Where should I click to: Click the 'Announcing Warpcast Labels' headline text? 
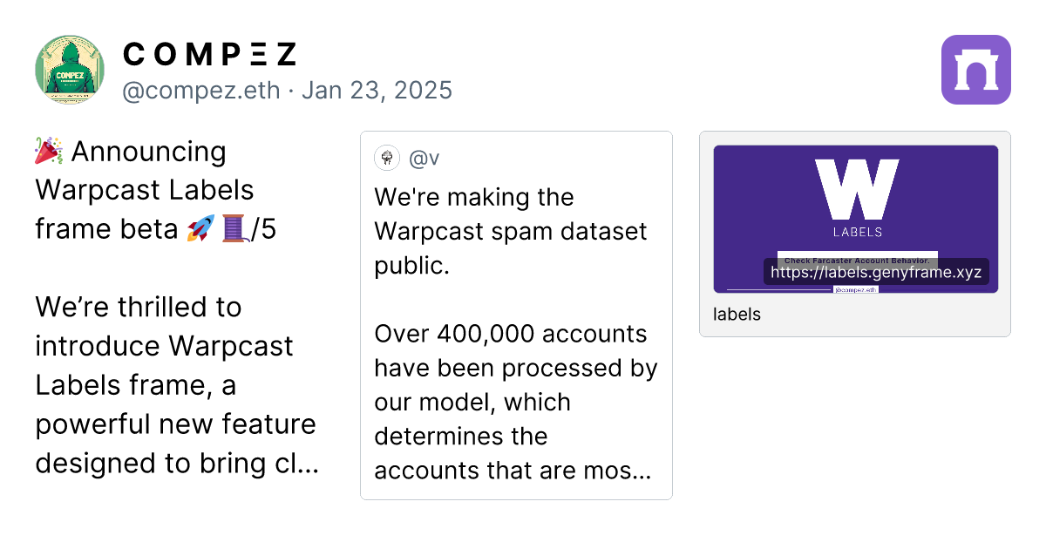click(x=145, y=170)
